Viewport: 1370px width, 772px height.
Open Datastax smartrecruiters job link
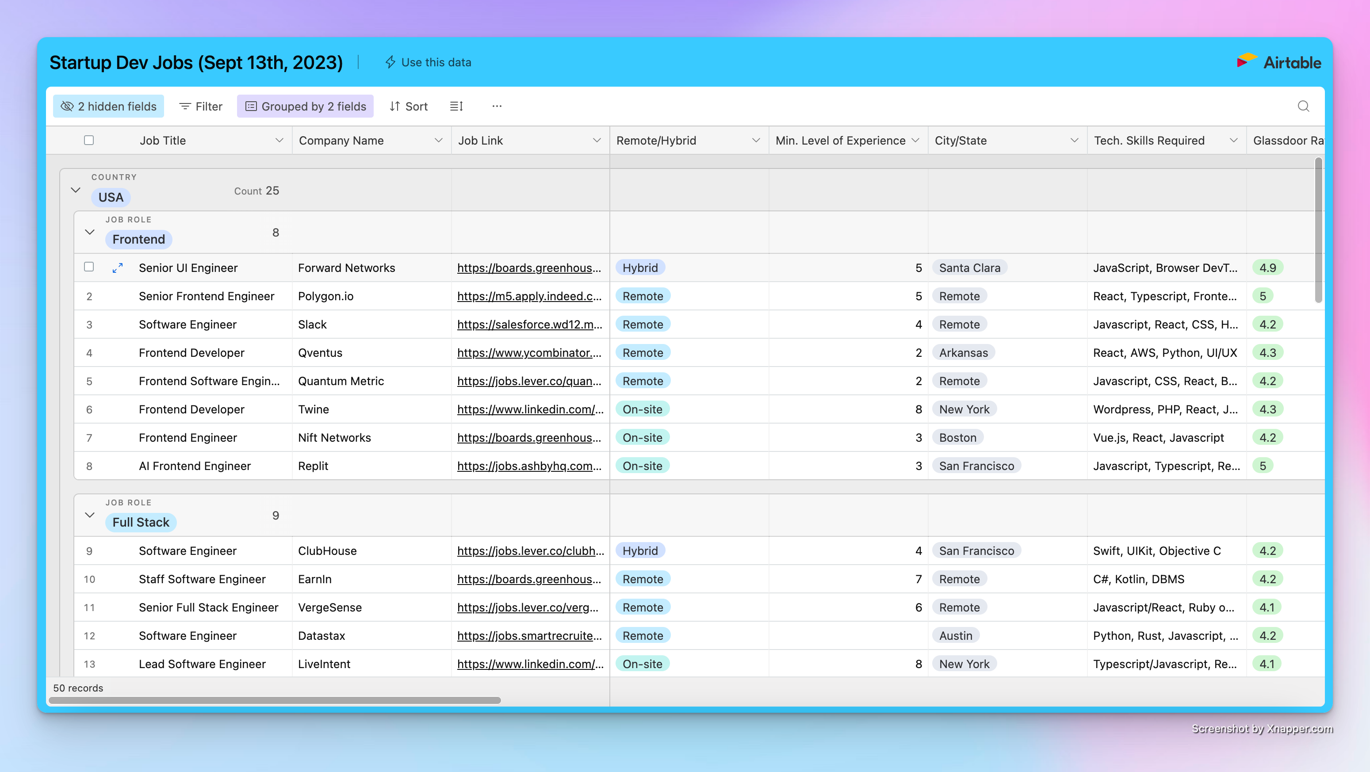529,636
